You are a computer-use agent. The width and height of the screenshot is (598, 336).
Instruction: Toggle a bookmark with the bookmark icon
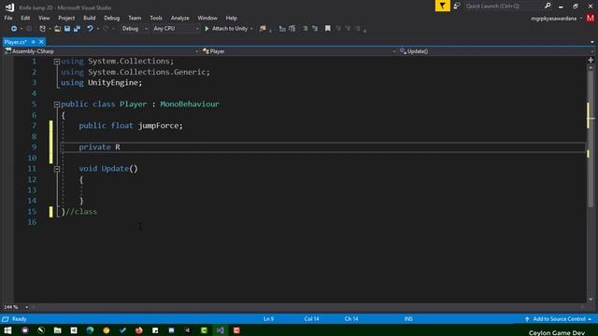(328, 29)
